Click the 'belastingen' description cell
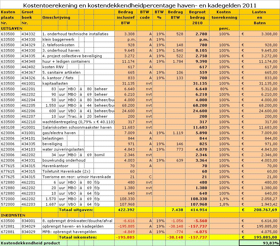The image size is (280, 246). [x=53, y=138]
